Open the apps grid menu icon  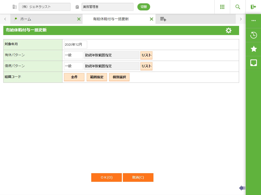click(222, 7)
